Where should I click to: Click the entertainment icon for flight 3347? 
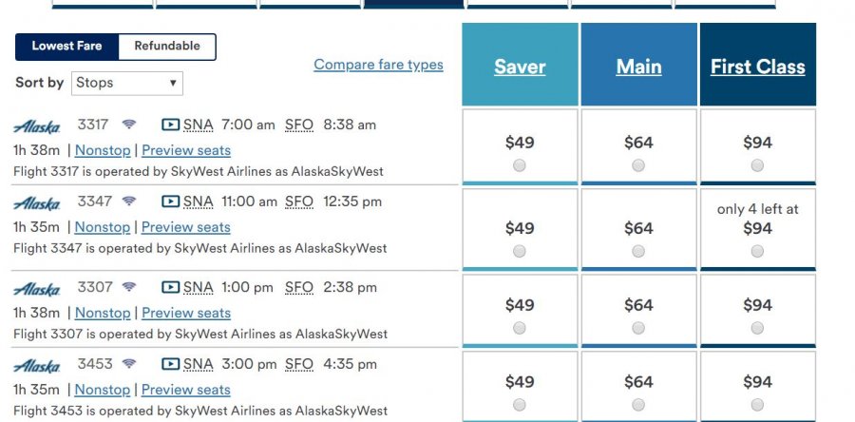[x=170, y=201]
